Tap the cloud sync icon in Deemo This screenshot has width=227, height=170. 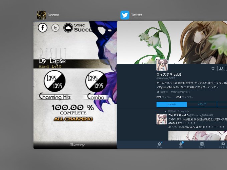point(68,28)
